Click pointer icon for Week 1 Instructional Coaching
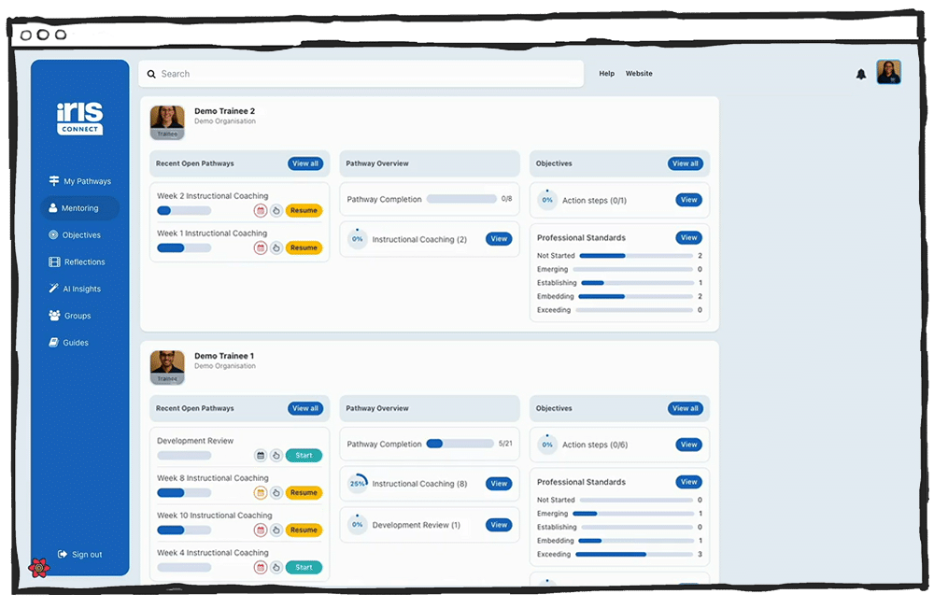 coord(276,247)
